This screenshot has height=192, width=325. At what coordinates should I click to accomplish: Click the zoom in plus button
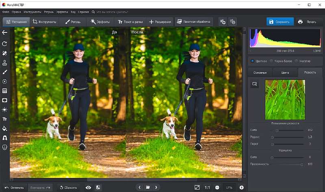242,188
